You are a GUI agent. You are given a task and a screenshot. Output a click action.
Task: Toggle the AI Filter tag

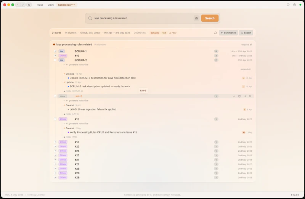tap(173, 33)
